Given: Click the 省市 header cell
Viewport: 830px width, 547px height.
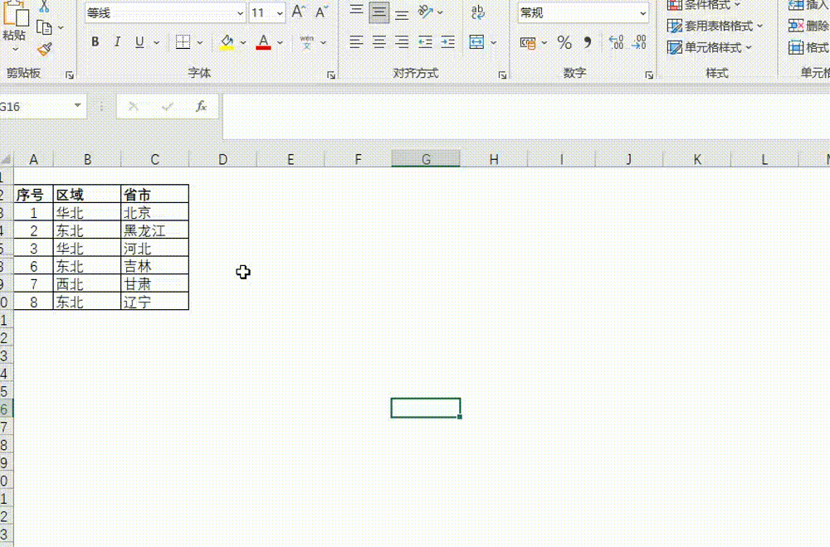Looking at the screenshot, I should pyautogui.click(x=154, y=195).
